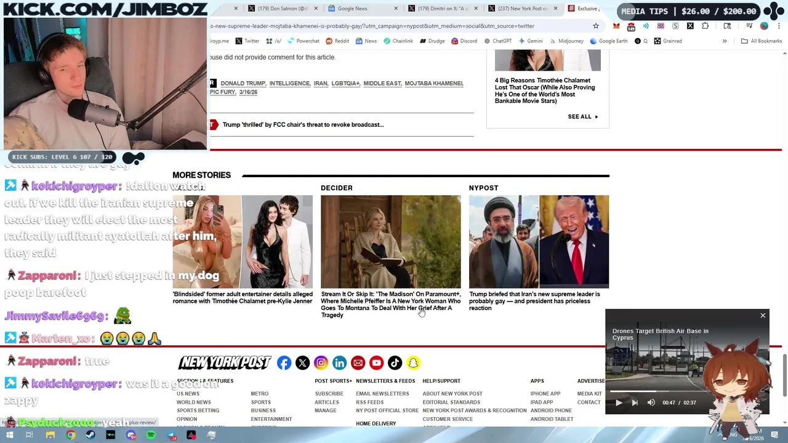The image size is (788, 443).
Task: Open the Windows Start menu
Action: (10, 435)
